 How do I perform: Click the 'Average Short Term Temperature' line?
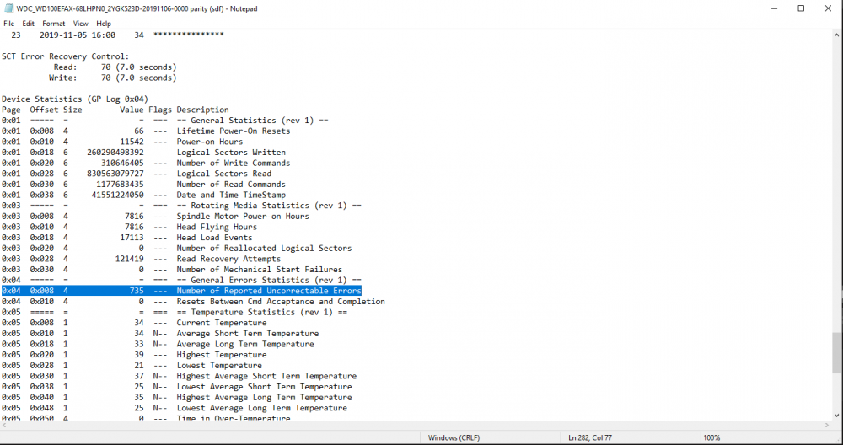click(x=160, y=333)
